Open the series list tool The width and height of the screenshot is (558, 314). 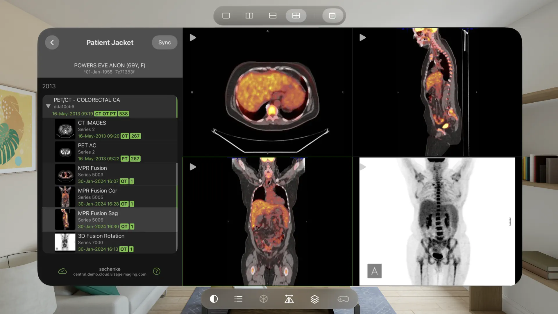coord(238,299)
